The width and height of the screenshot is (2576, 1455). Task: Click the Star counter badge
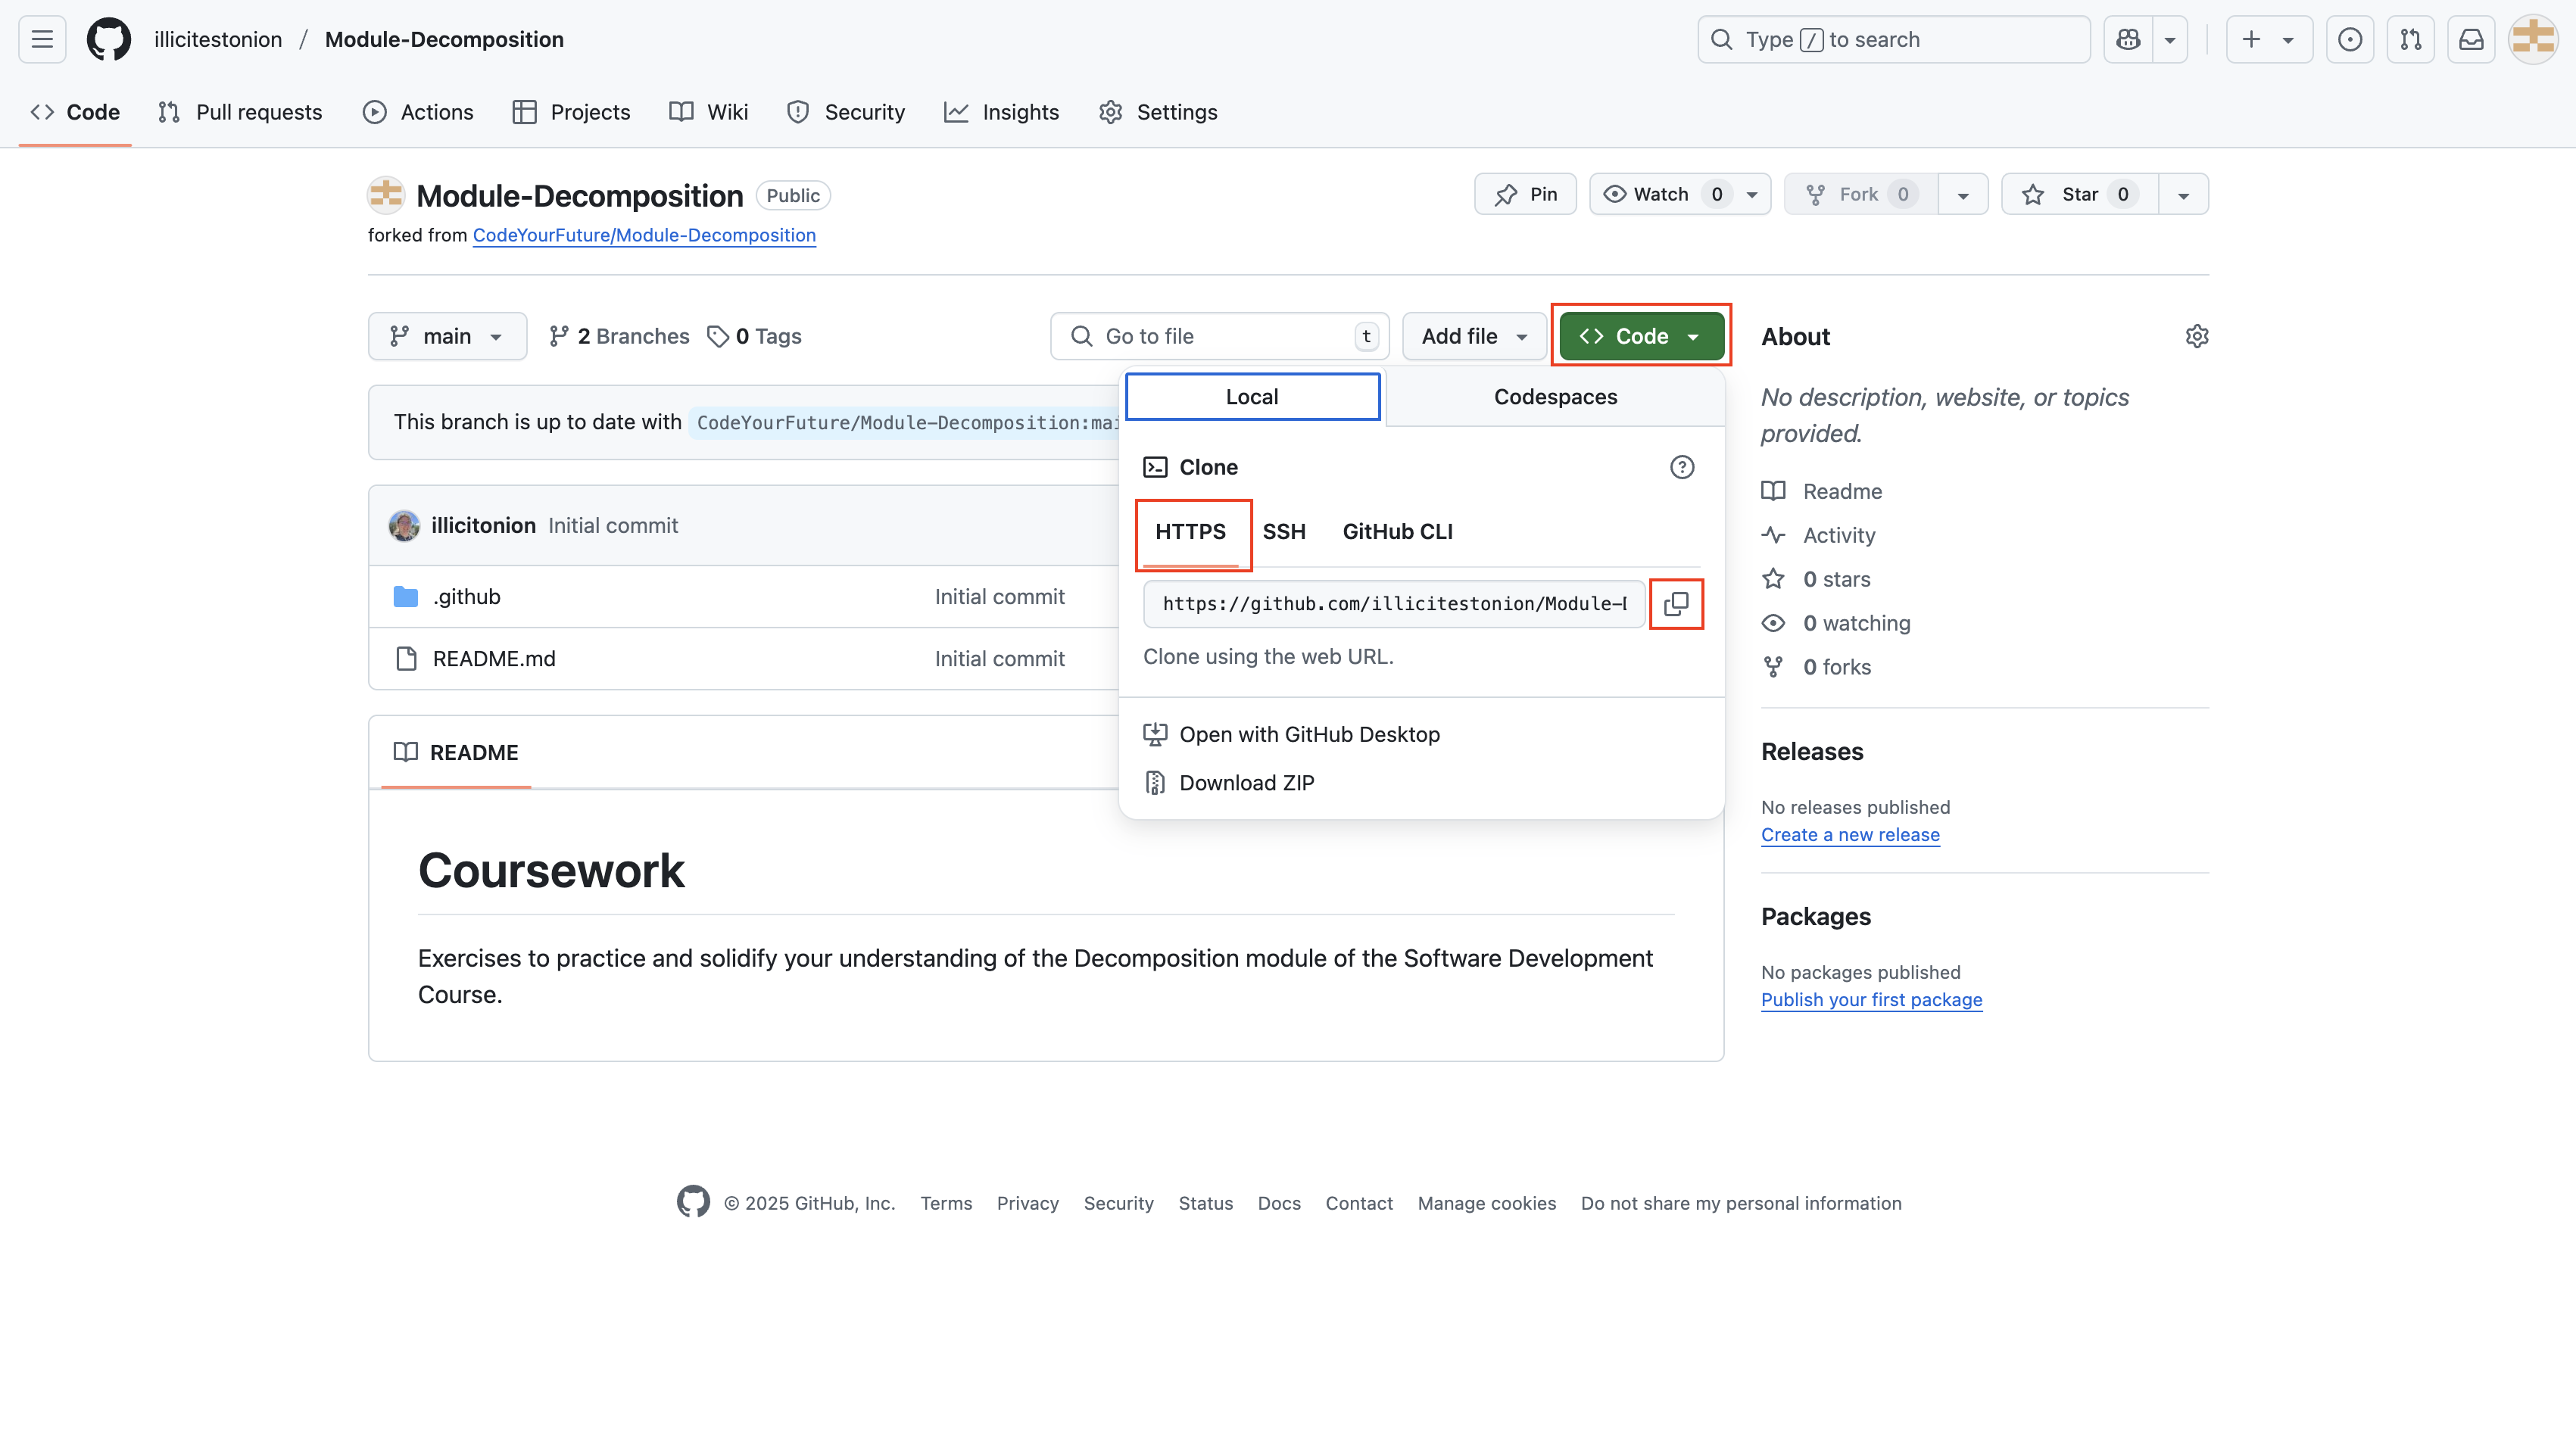point(2123,194)
